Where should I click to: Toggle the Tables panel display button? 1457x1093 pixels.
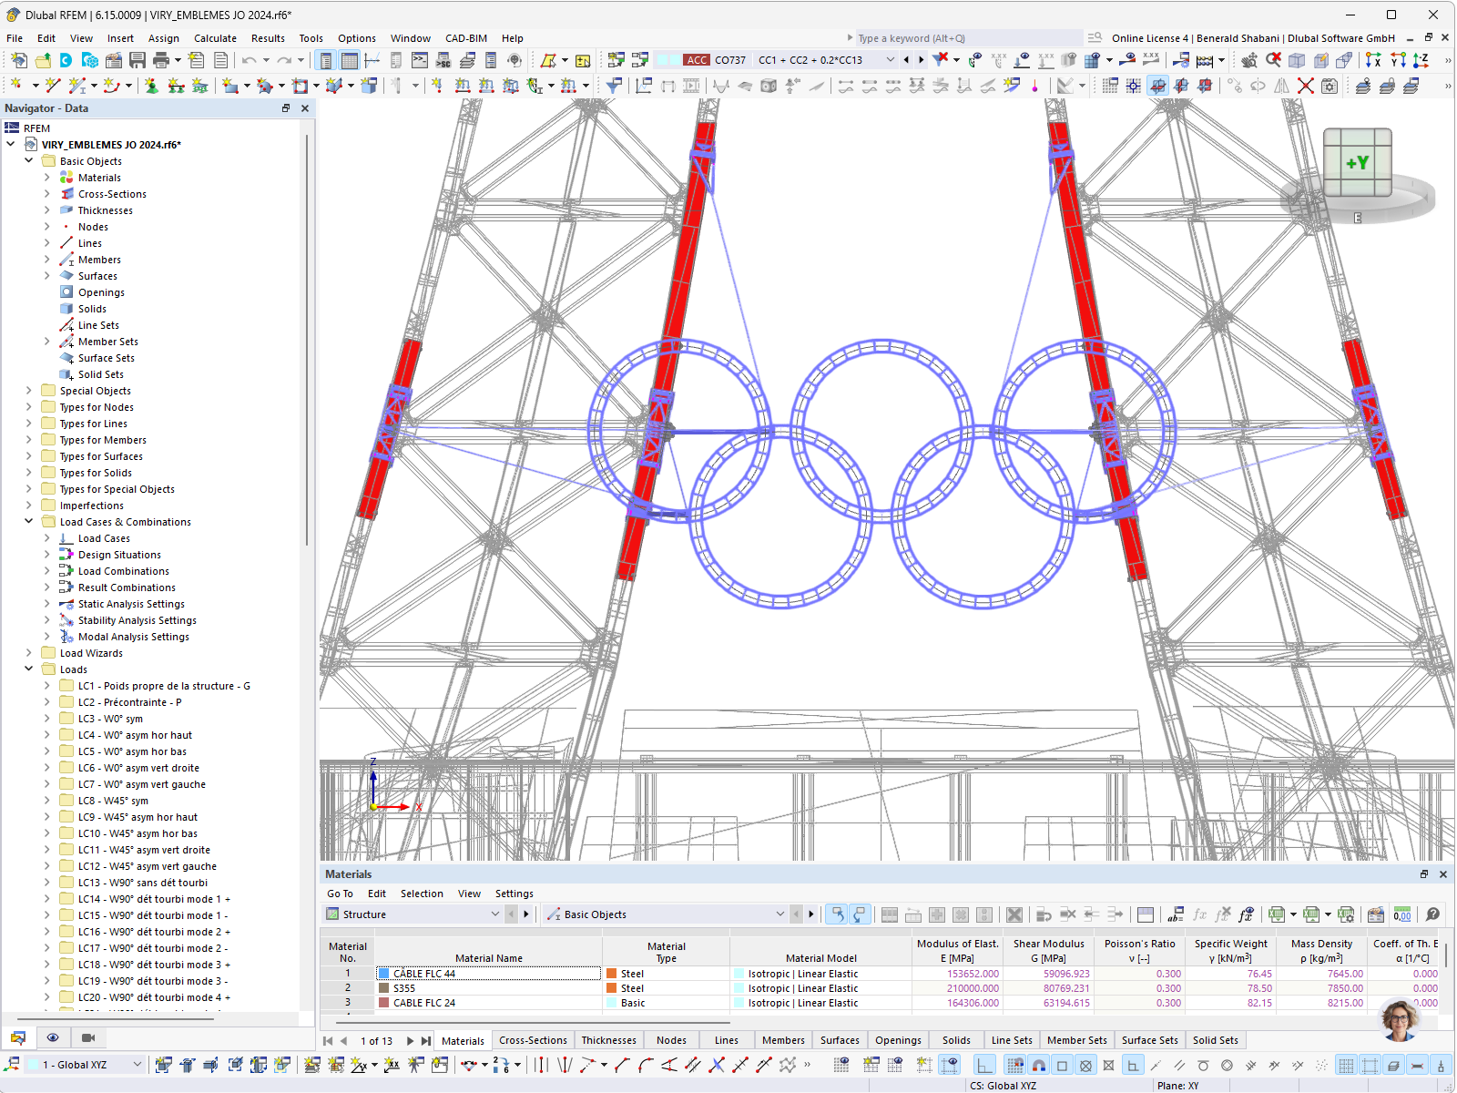pos(349,60)
